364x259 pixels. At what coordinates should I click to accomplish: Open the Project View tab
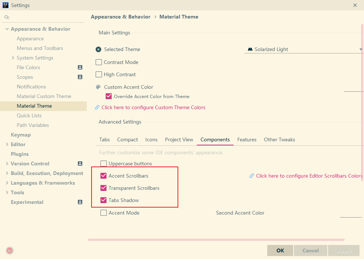179,140
